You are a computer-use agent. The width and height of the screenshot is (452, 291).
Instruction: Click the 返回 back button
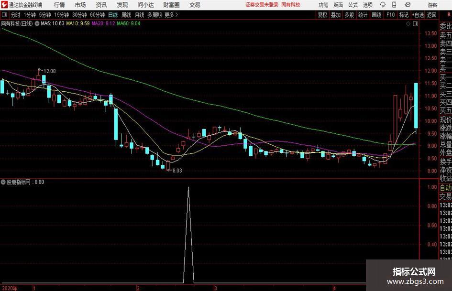point(431,15)
